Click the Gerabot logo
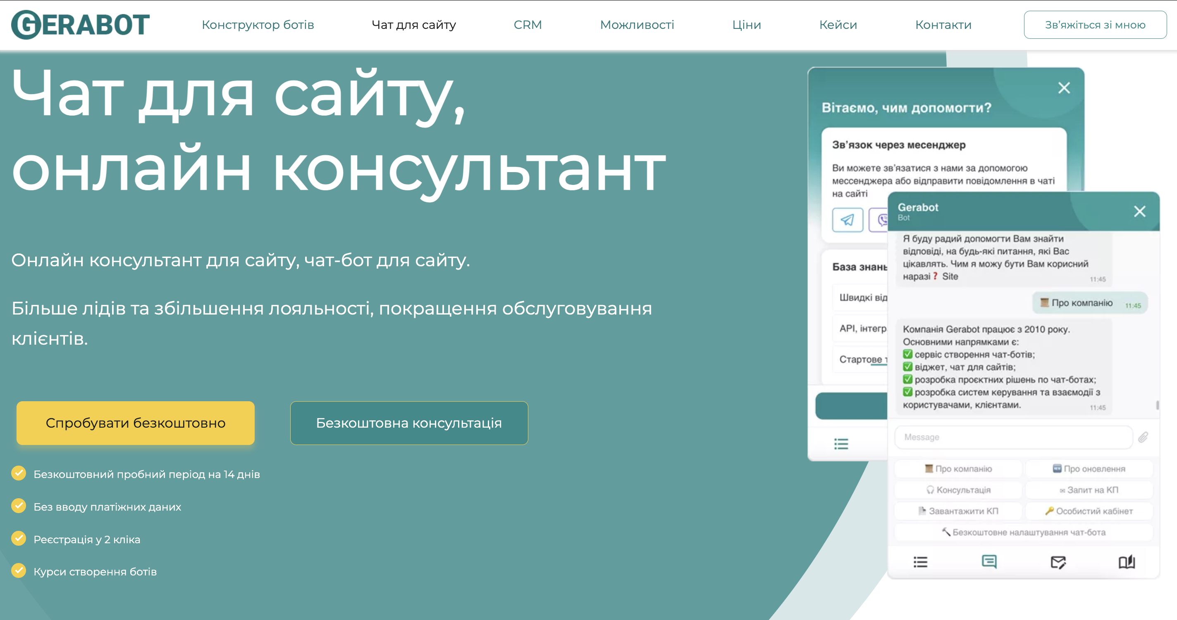Image resolution: width=1177 pixels, height=620 pixels. click(x=81, y=25)
